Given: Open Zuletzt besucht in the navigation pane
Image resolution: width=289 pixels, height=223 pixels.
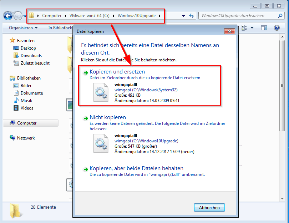Looking at the screenshot, I should [x=35, y=63].
